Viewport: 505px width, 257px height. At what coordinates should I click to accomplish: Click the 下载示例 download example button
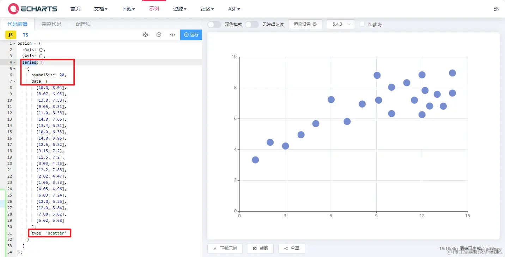[225, 248]
